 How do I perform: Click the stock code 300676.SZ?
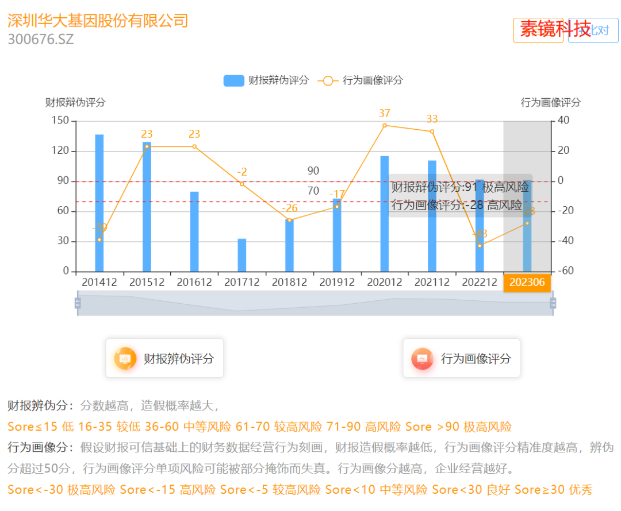41,39
